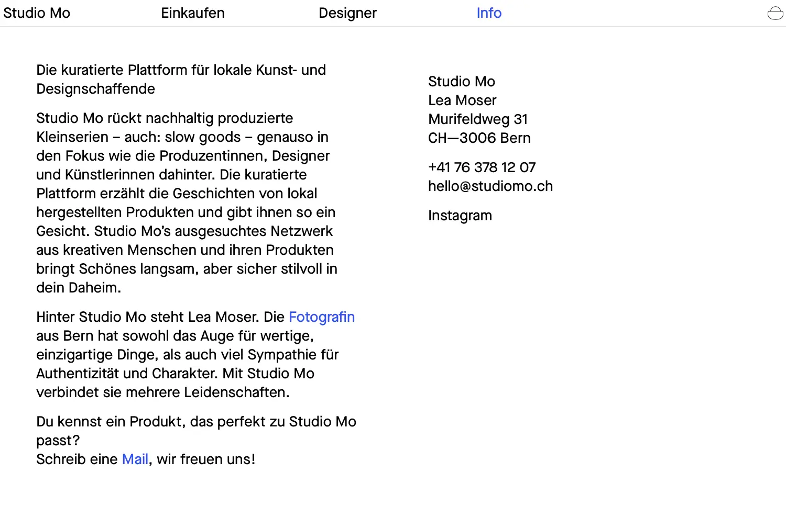
Task: Tap the phone number +41 76 378 12 07
Action: click(x=482, y=167)
